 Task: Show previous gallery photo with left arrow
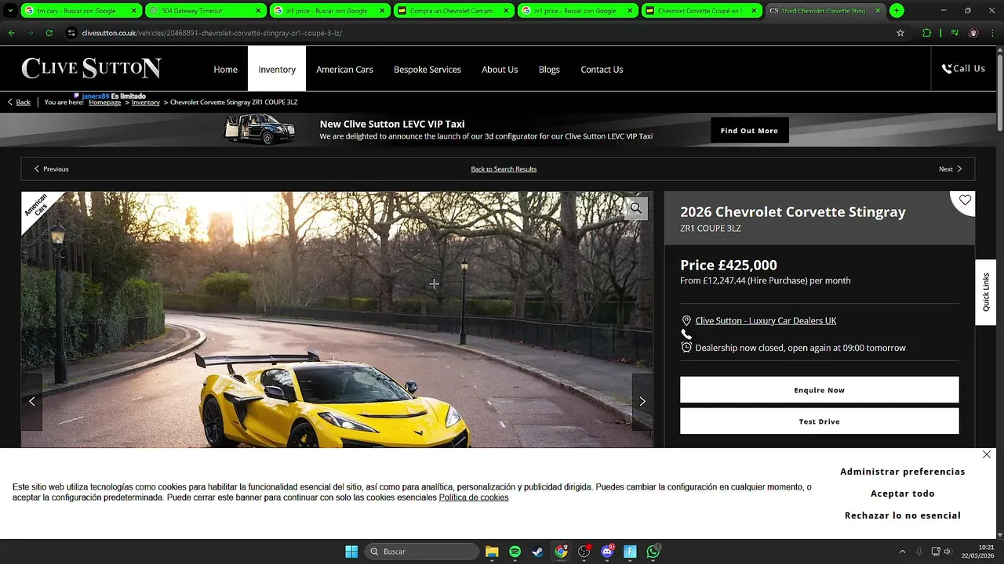tap(32, 401)
